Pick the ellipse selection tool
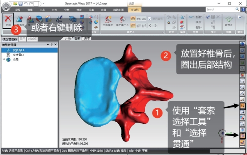 click(242, 87)
